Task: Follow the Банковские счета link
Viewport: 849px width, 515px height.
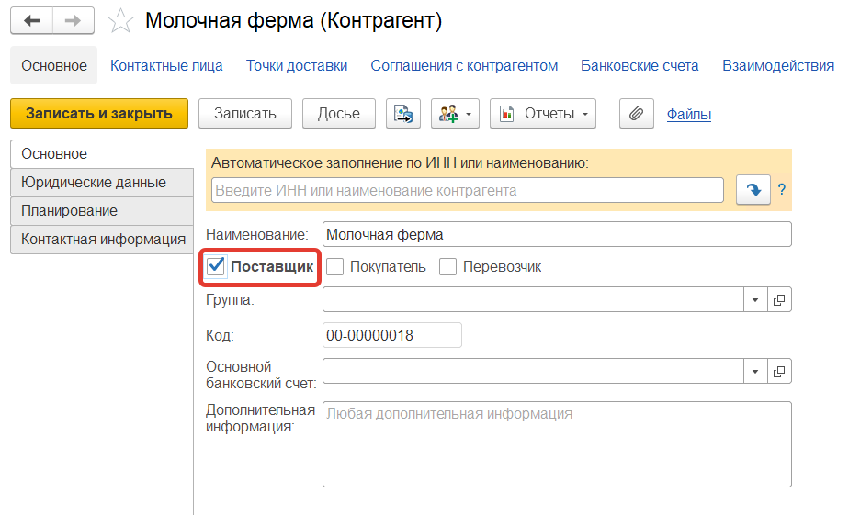Action: [640, 65]
